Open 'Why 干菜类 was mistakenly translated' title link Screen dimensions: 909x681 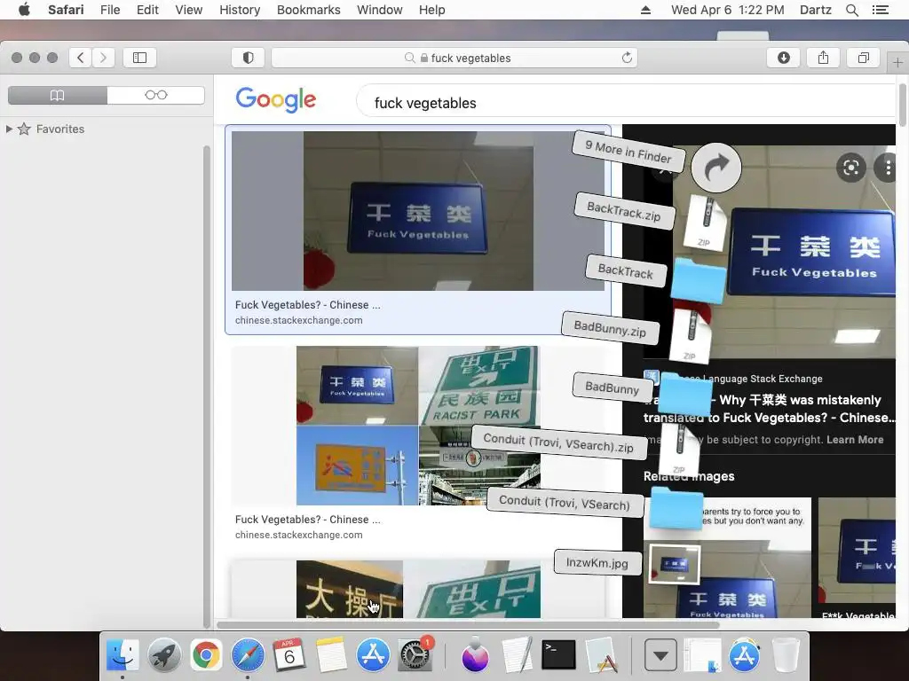769,409
